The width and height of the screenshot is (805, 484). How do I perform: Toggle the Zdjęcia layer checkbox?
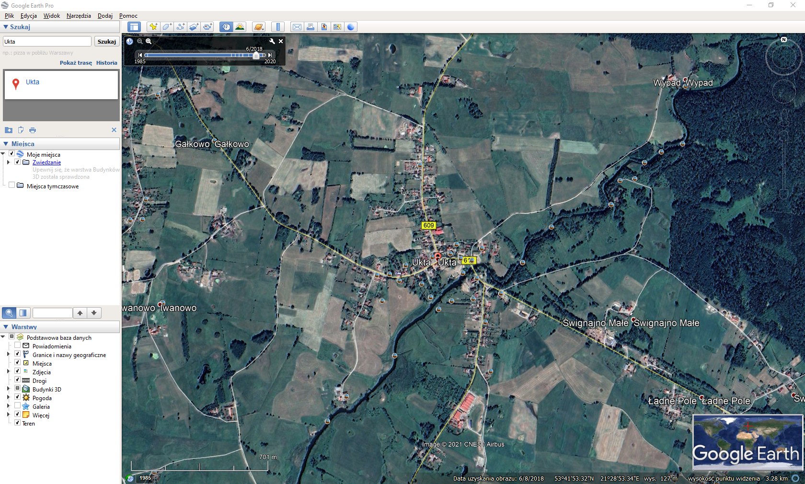point(17,371)
